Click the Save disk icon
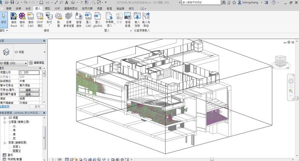The image size is (299, 161). click(12, 3)
